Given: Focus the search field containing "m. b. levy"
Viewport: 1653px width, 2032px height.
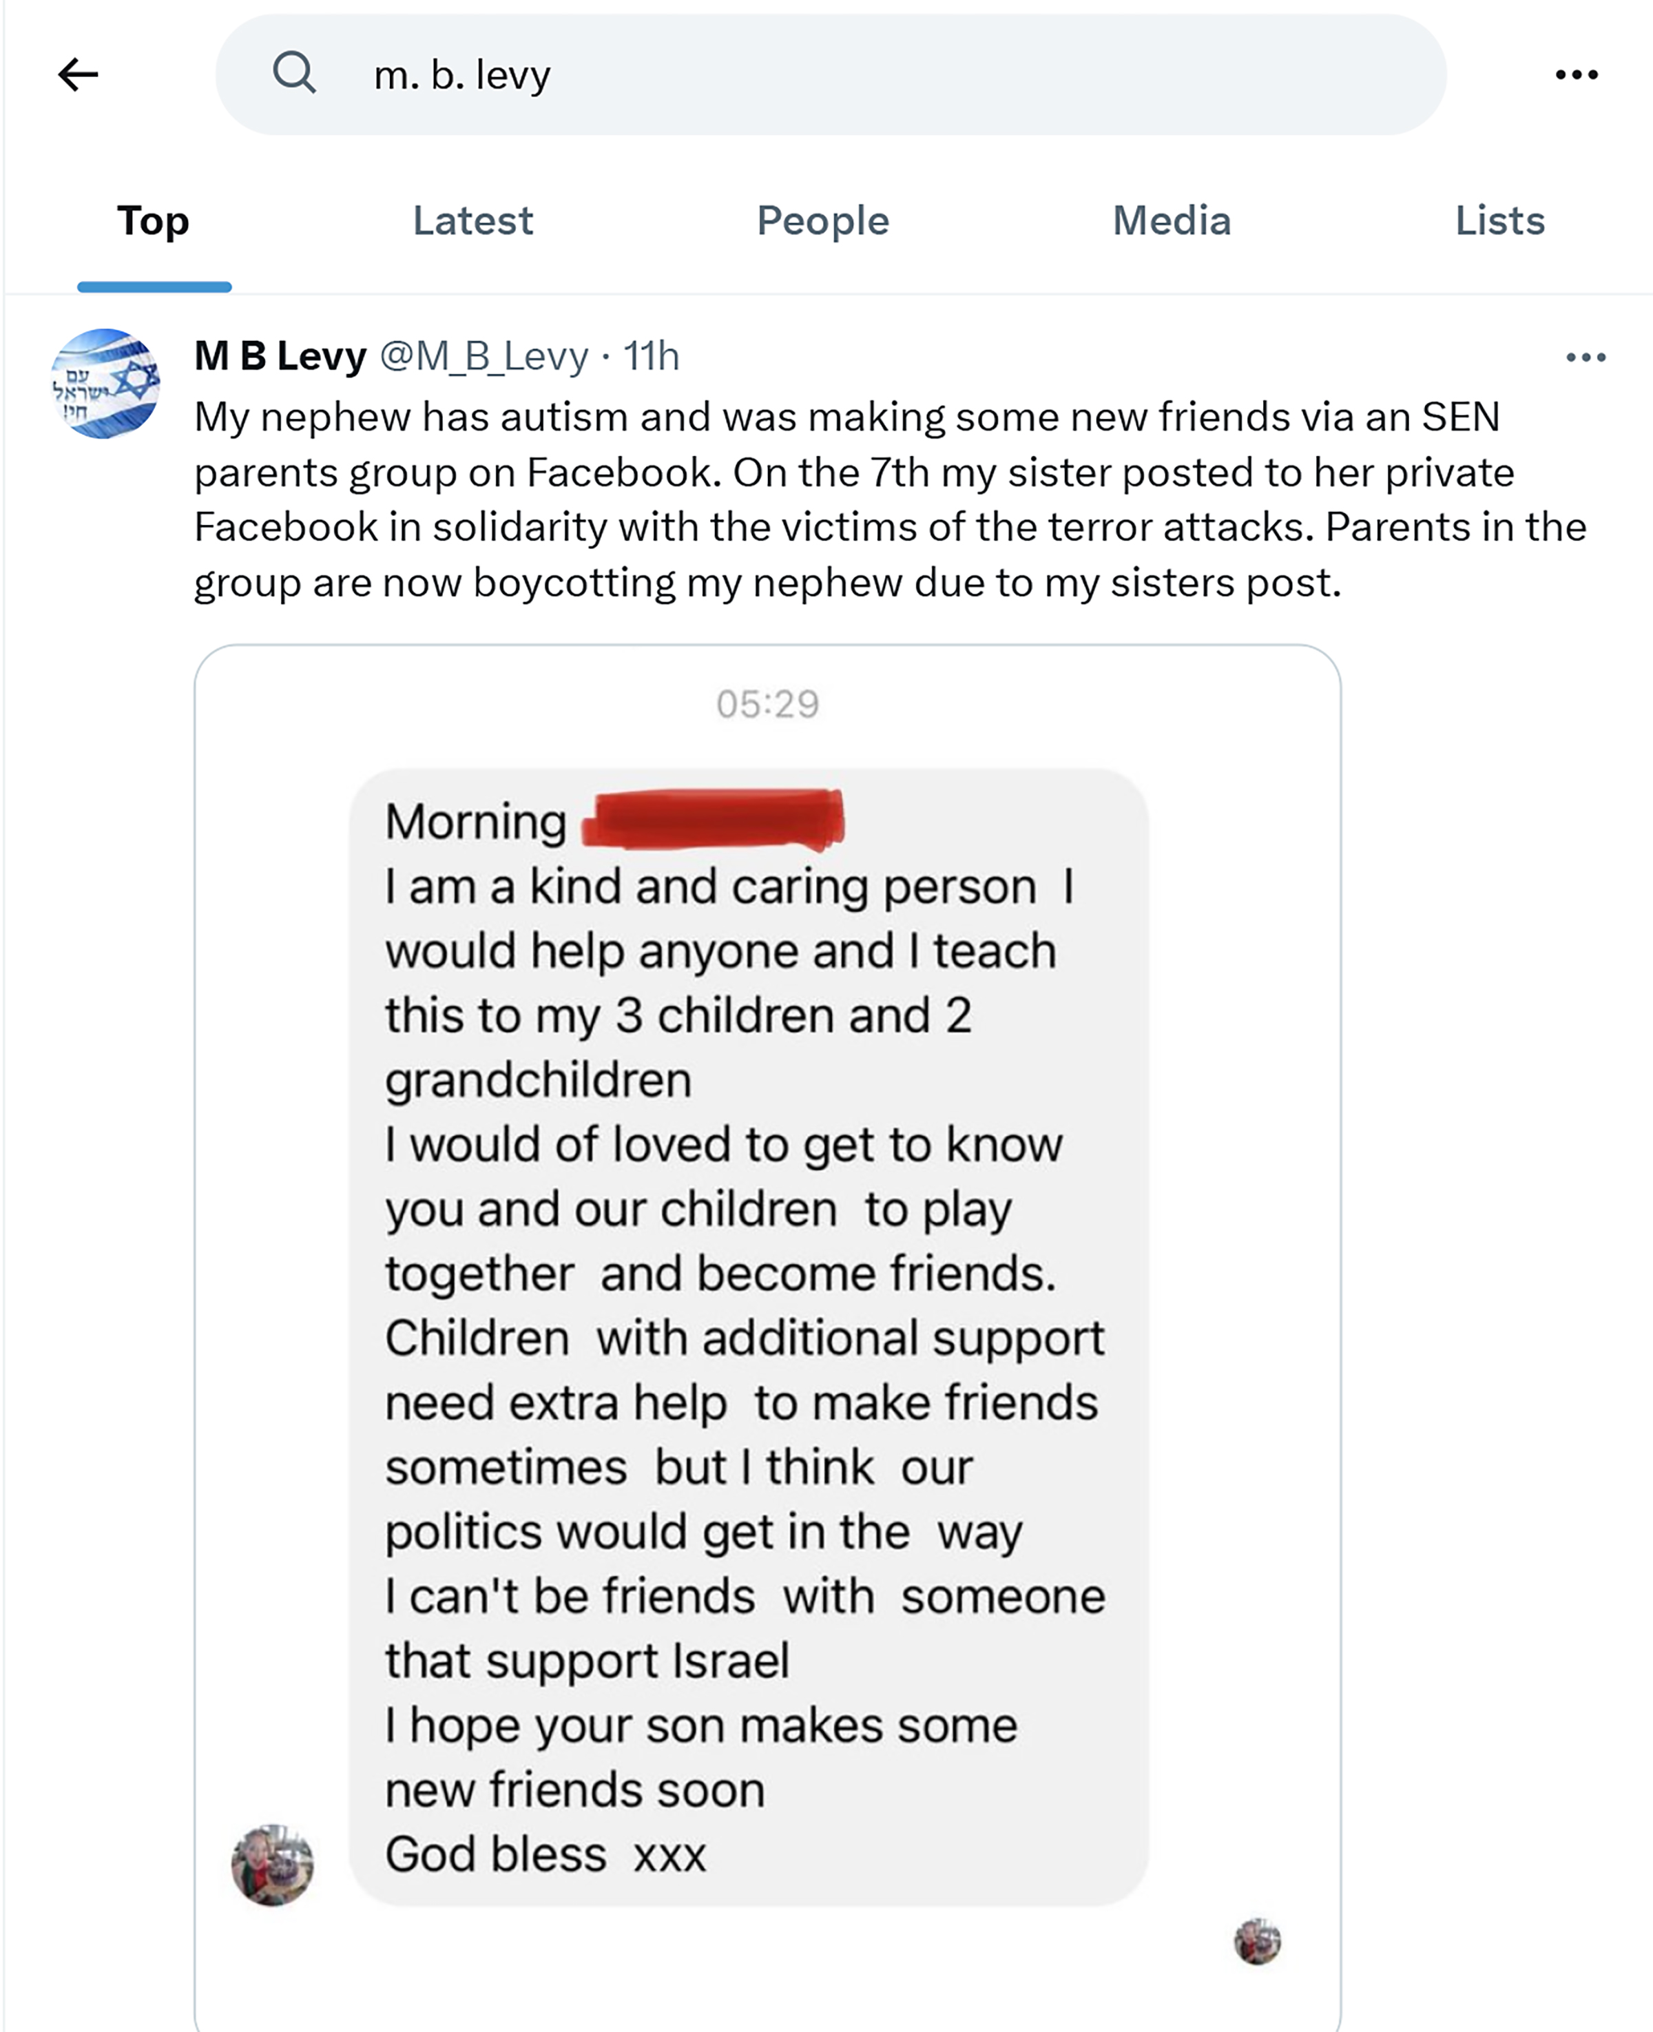Looking at the screenshot, I should coord(857,74).
